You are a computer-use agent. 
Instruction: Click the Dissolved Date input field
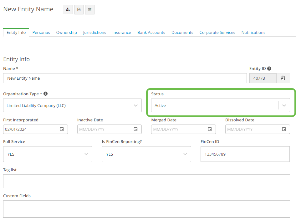tap(258, 129)
